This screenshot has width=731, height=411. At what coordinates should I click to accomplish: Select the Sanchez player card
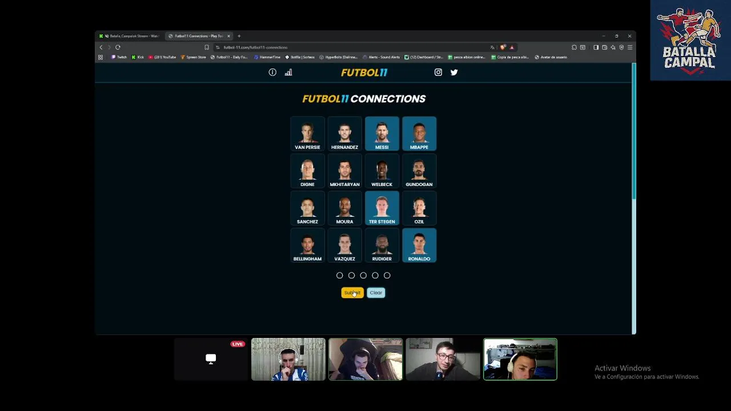(x=307, y=208)
